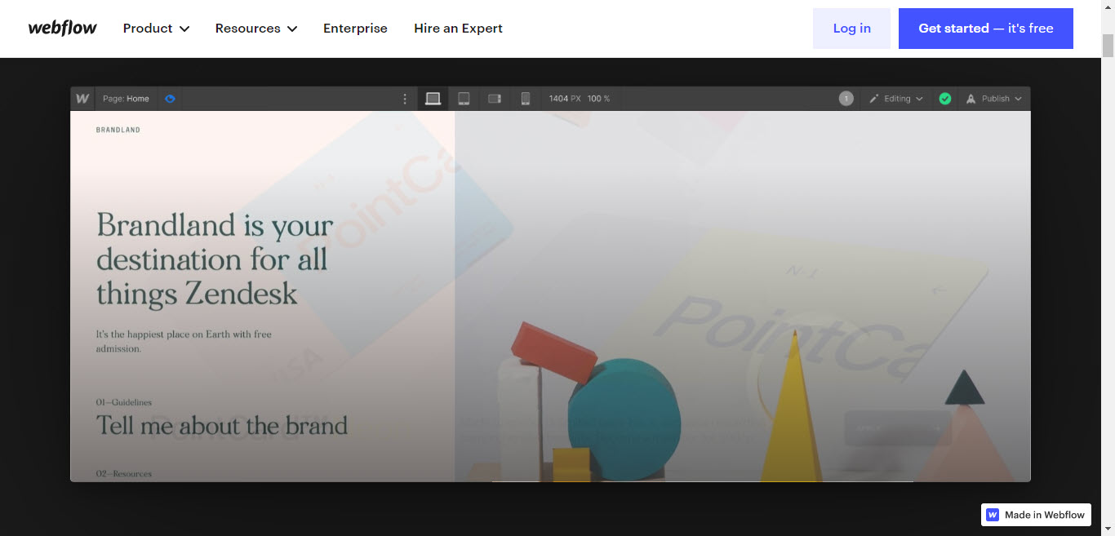Click the Get started — it's free button
This screenshot has height=536, width=1115.
pos(985,28)
